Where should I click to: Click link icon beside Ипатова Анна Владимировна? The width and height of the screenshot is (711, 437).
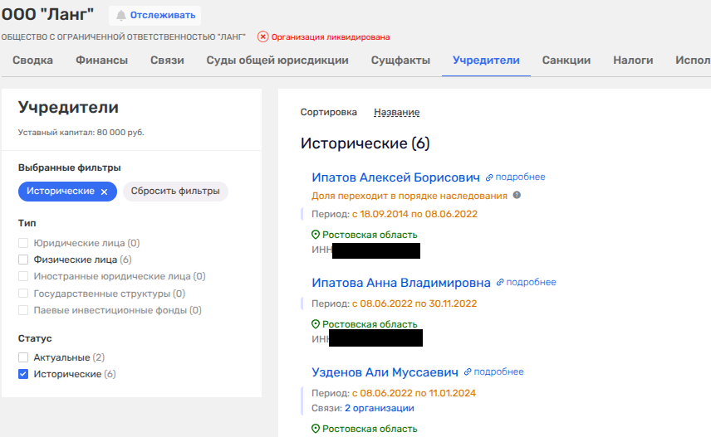click(500, 283)
